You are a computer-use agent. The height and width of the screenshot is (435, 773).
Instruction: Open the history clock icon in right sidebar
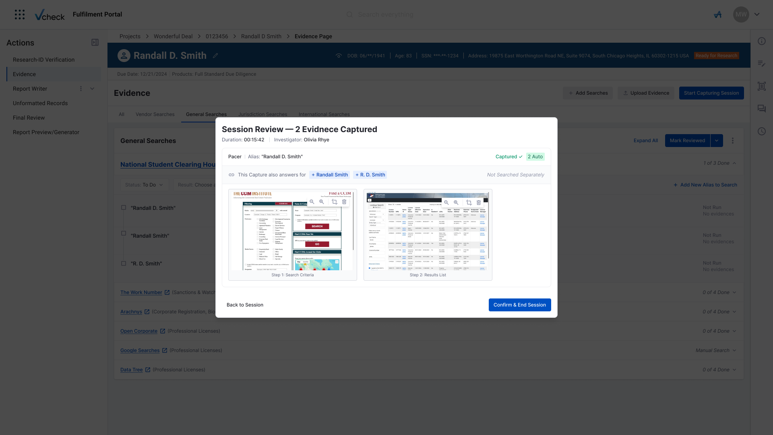pos(762,131)
